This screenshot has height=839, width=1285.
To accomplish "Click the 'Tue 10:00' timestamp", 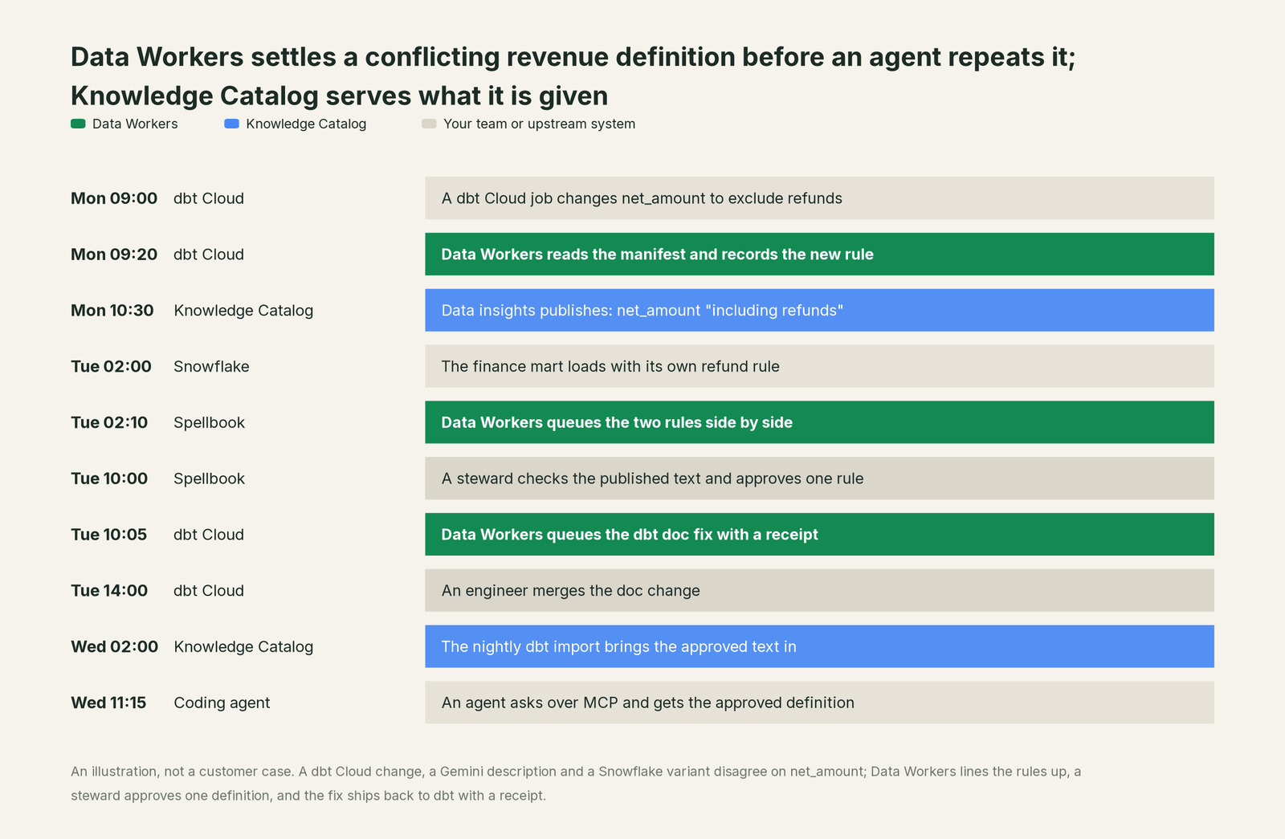I will pos(109,479).
